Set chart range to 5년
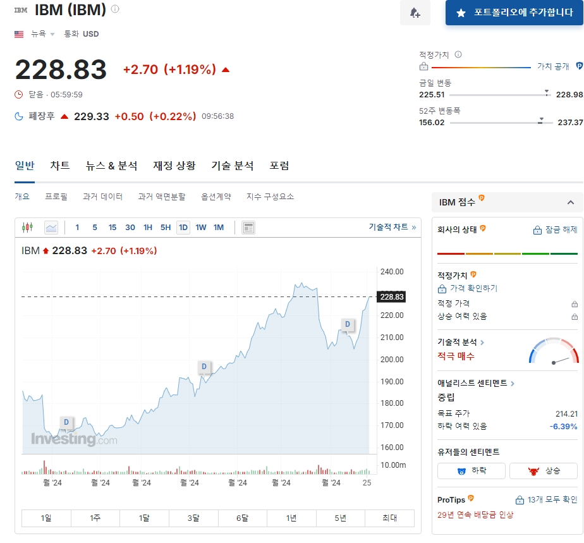 point(341,518)
